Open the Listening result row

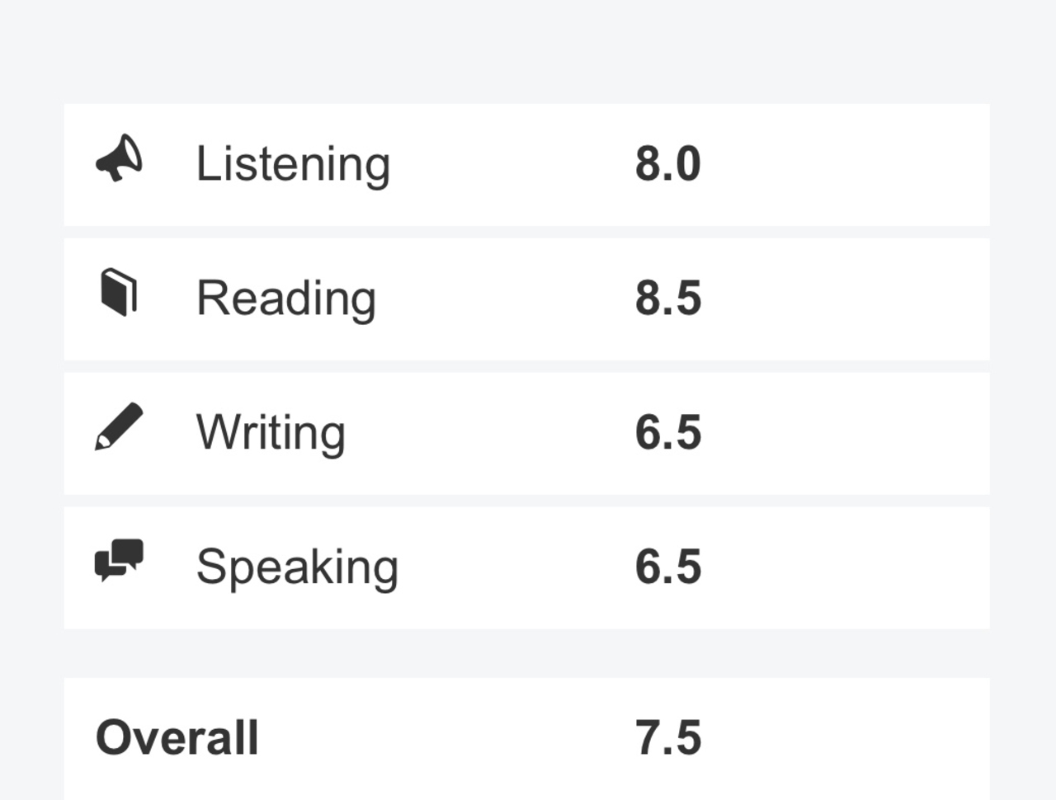pos(526,164)
